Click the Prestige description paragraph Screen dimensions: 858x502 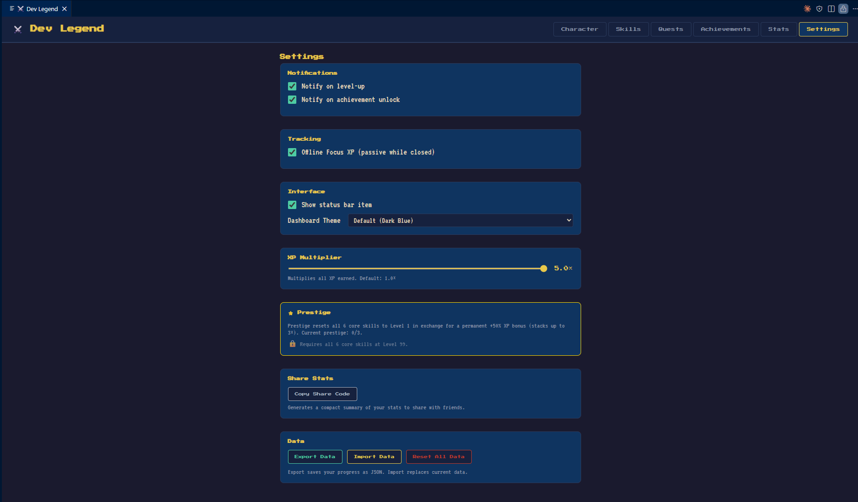click(426, 329)
